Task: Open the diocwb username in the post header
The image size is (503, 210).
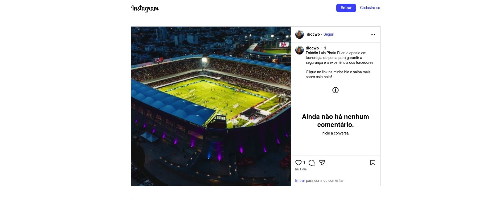Action: (313, 34)
